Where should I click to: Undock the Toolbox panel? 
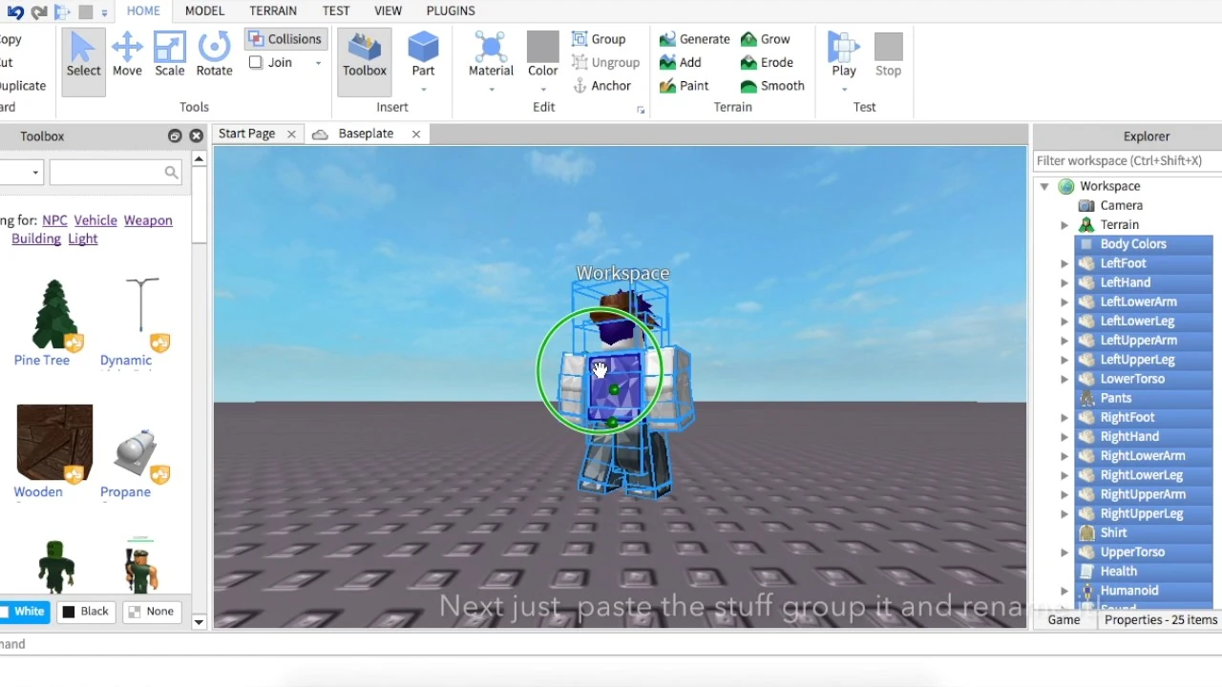tap(175, 136)
